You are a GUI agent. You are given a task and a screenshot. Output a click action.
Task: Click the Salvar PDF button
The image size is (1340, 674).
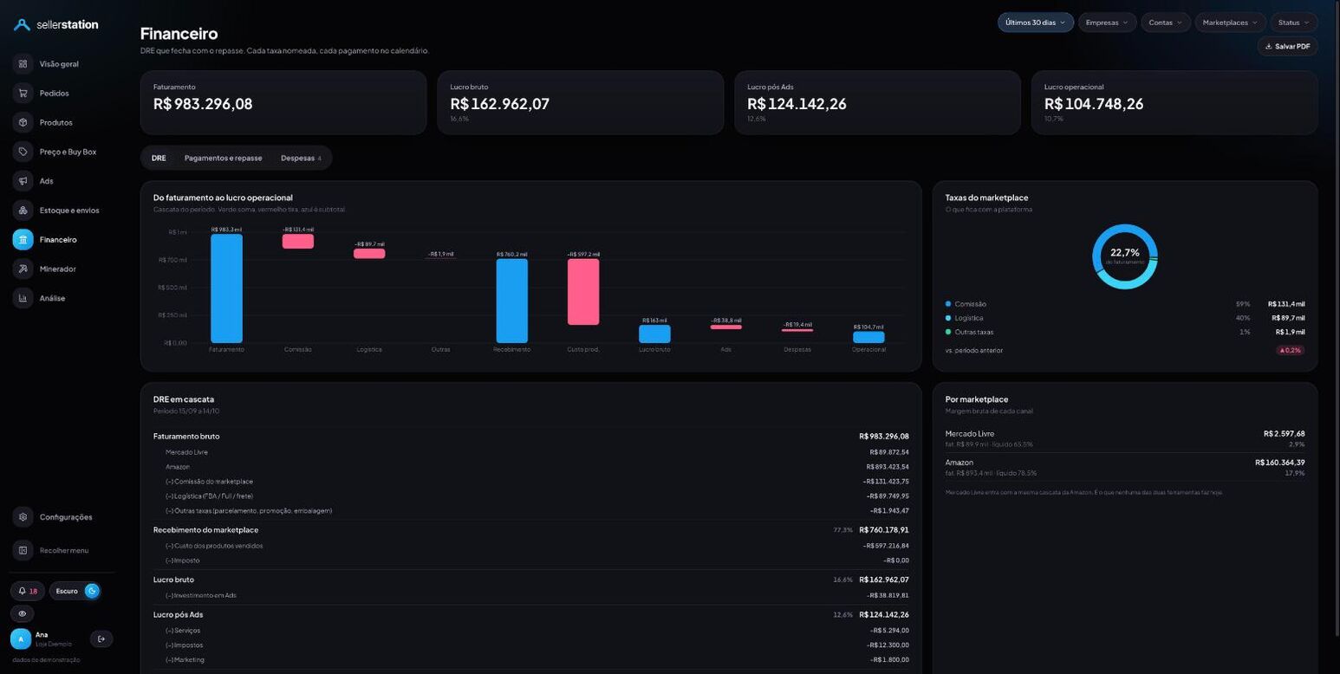pyautogui.click(x=1287, y=47)
